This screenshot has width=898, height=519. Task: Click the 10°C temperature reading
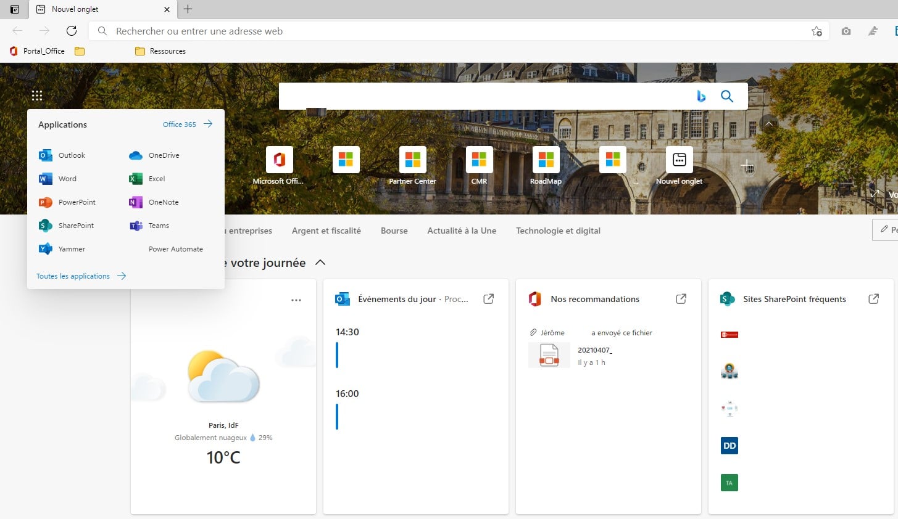point(223,457)
